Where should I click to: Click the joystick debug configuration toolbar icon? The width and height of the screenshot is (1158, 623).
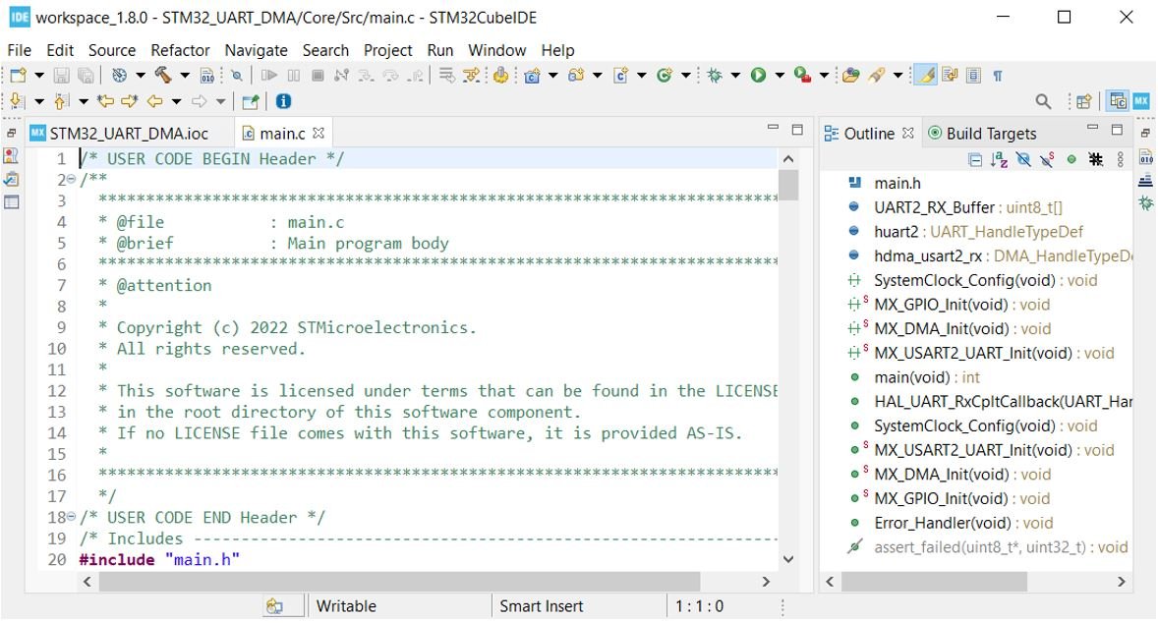[x=500, y=76]
